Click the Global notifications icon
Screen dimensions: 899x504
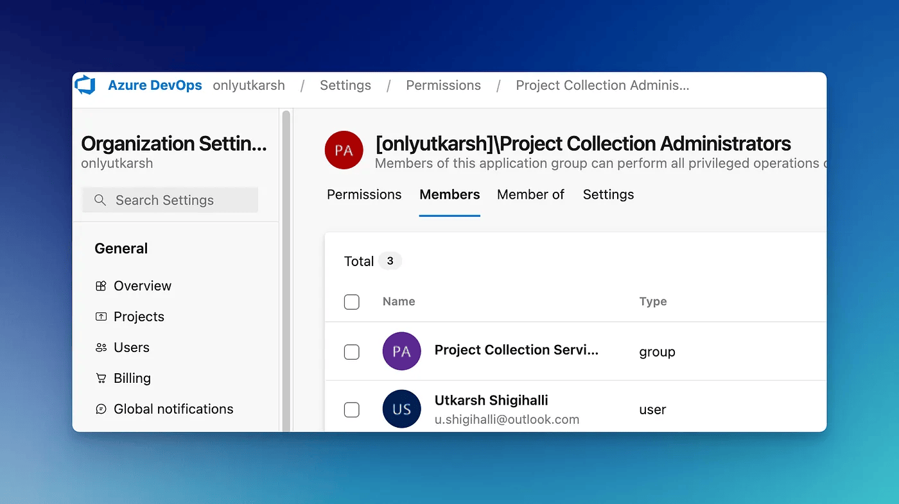click(101, 409)
